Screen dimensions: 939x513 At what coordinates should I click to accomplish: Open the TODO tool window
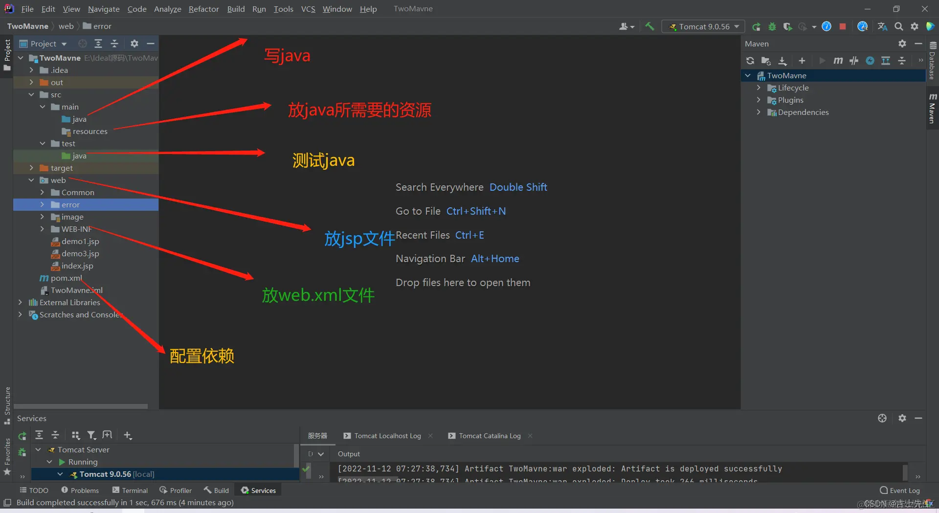(34, 490)
